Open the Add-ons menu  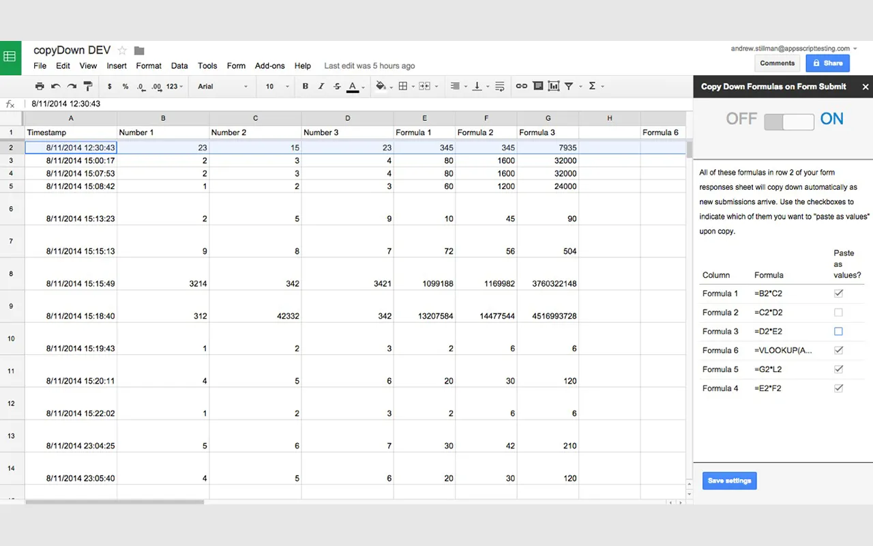click(270, 66)
